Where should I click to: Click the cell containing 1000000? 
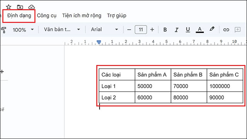pos(225,86)
